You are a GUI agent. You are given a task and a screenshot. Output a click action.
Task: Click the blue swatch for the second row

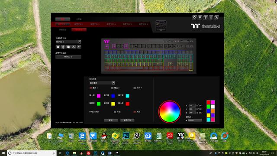click(113, 96)
